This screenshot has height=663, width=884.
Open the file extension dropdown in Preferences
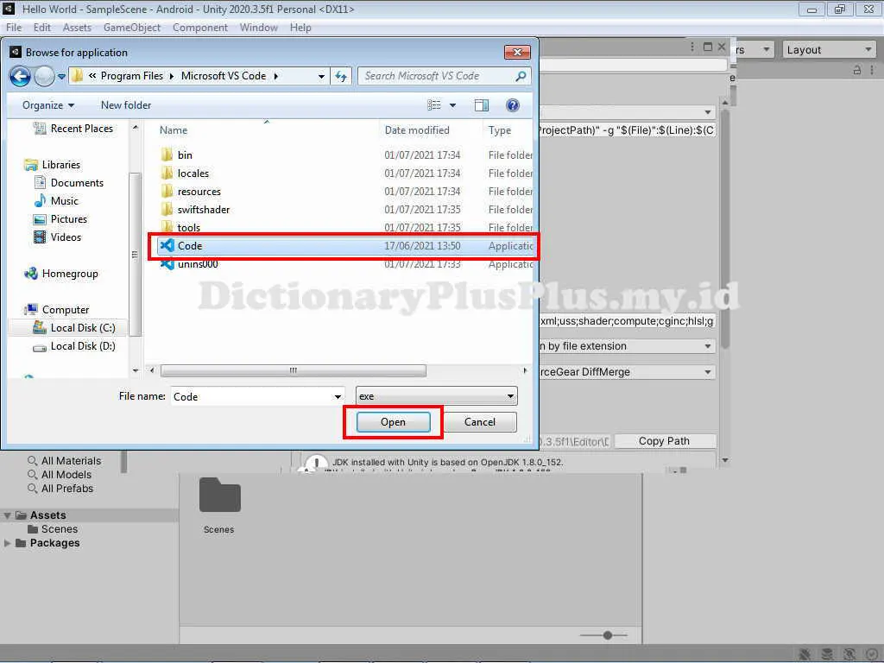click(627, 346)
